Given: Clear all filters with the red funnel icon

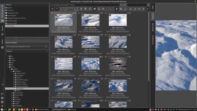Looking at the screenshot, I should (x=57, y=9).
